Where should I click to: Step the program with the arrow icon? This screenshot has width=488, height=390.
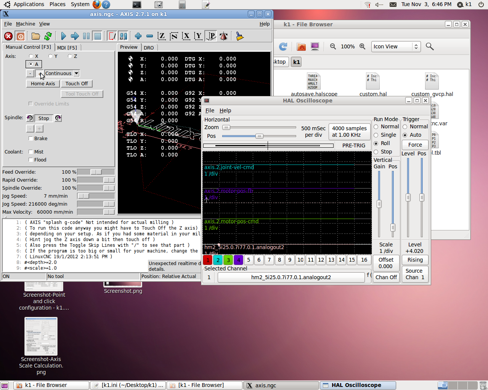tap(75, 36)
